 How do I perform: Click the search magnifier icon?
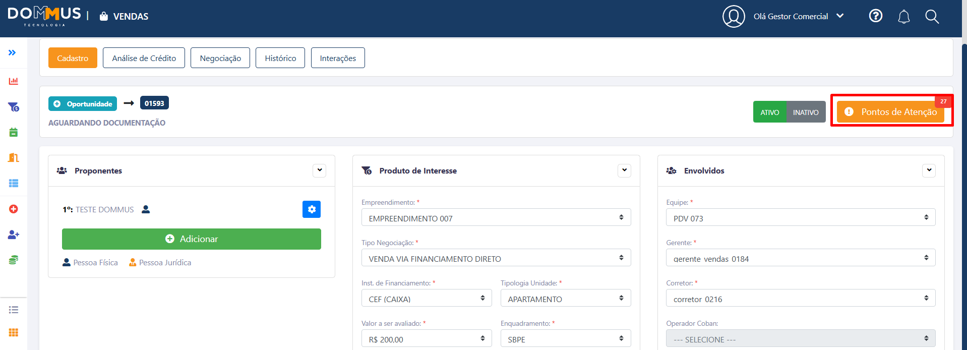[x=932, y=17]
